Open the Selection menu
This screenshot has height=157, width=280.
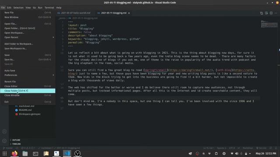pyautogui.click(x=18, y=8)
